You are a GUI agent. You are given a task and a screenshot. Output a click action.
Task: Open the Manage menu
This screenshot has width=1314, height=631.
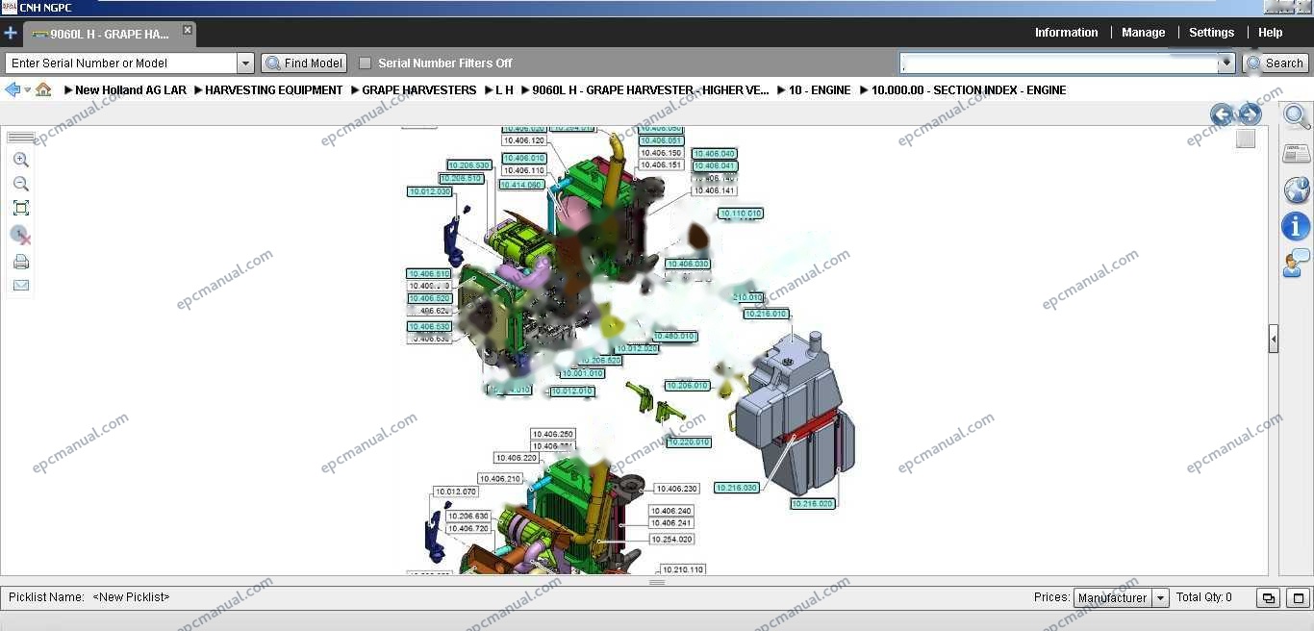[x=1143, y=33]
